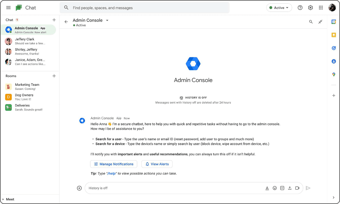Open the emoji picker
340x204 pixels.
pyautogui.click(x=275, y=188)
